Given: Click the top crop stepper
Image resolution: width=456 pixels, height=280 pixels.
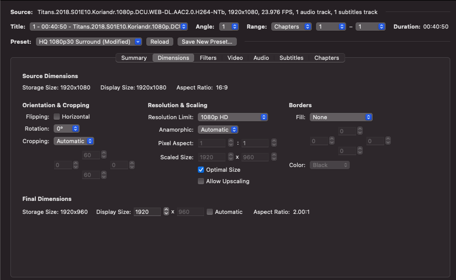Looking at the screenshot, I should (104, 155).
